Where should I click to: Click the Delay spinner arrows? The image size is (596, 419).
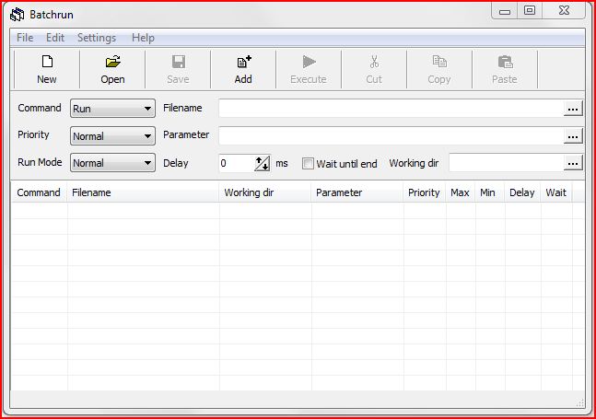(x=263, y=163)
